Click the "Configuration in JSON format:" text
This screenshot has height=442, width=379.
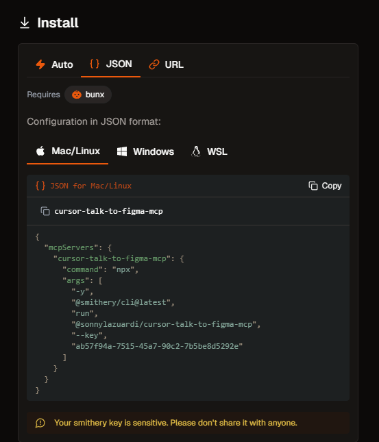pyautogui.click(x=94, y=121)
